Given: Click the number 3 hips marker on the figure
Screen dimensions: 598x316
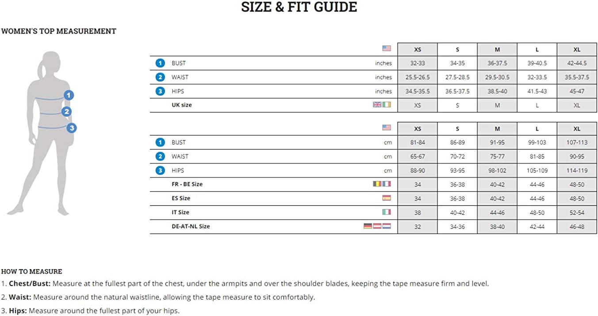Looking at the screenshot, I should tap(72, 128).
